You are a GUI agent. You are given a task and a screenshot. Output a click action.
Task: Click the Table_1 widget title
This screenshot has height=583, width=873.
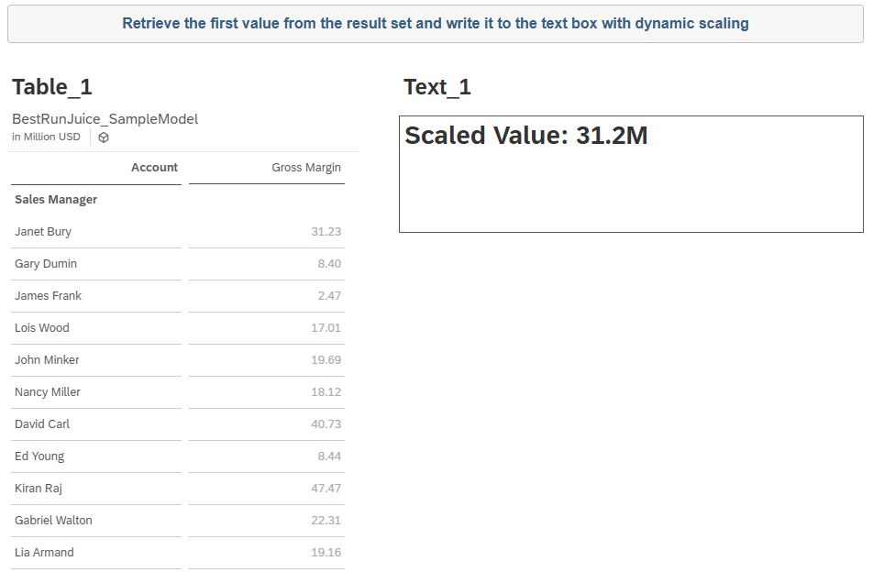coord(52,87)
